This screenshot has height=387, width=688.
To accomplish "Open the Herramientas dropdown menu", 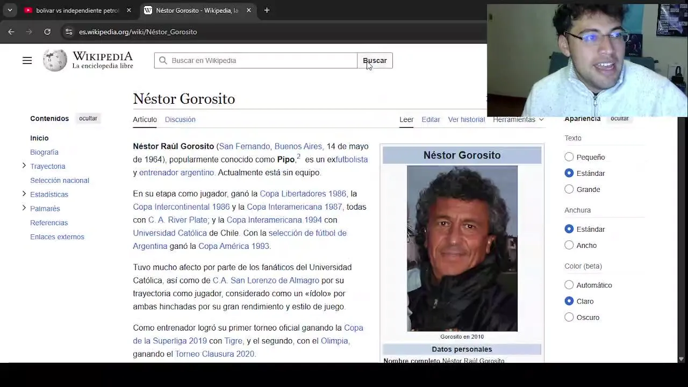I will (x=518, y=119).
